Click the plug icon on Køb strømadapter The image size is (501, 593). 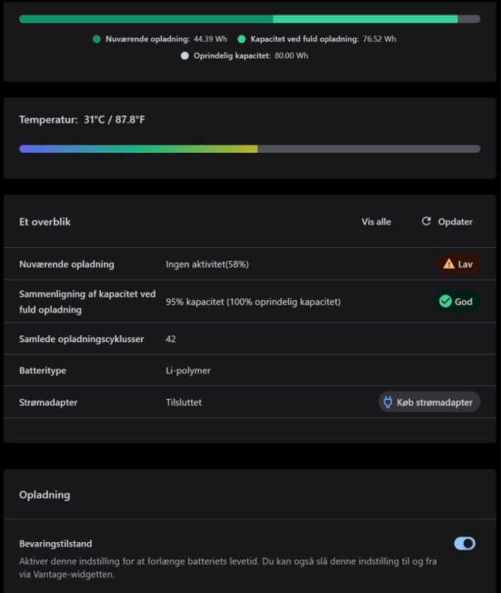(388, 402)
